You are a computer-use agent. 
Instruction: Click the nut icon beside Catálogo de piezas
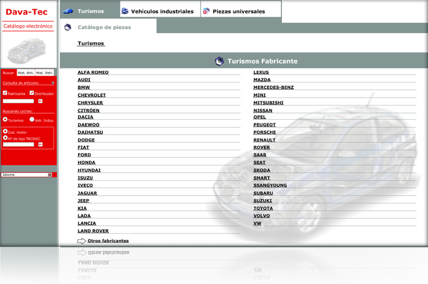click(x=68, y=27)
